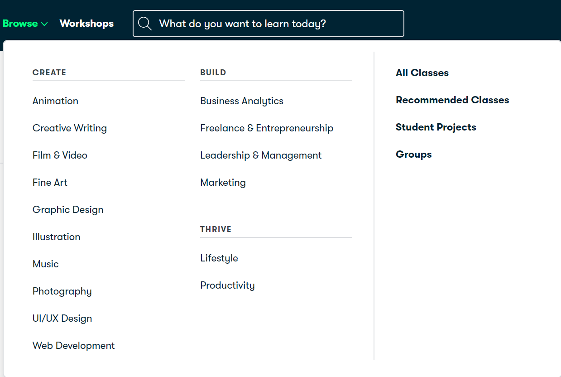
Task: Open Lifestyle under Thrive
Action: pyautogui.click(x=219, y=258)
